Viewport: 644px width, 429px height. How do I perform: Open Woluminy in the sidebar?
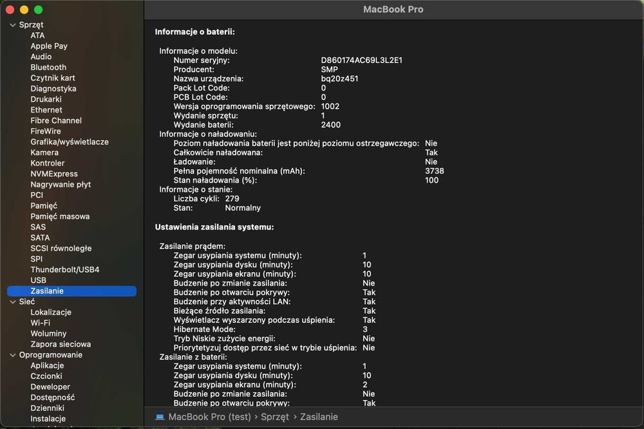(x=48, y=334)
